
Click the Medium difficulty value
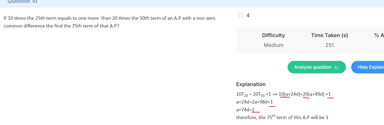click(x=273, y=45)
